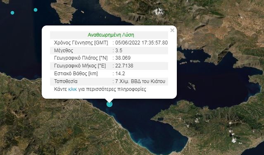Viewport: 264px width, 155px height.
Task: Click the "Τοποθεσία" row label
Action: pyautogui.click(x=66, y=81)
